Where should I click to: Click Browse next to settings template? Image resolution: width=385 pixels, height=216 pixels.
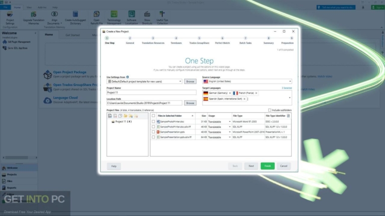[190, 81]
